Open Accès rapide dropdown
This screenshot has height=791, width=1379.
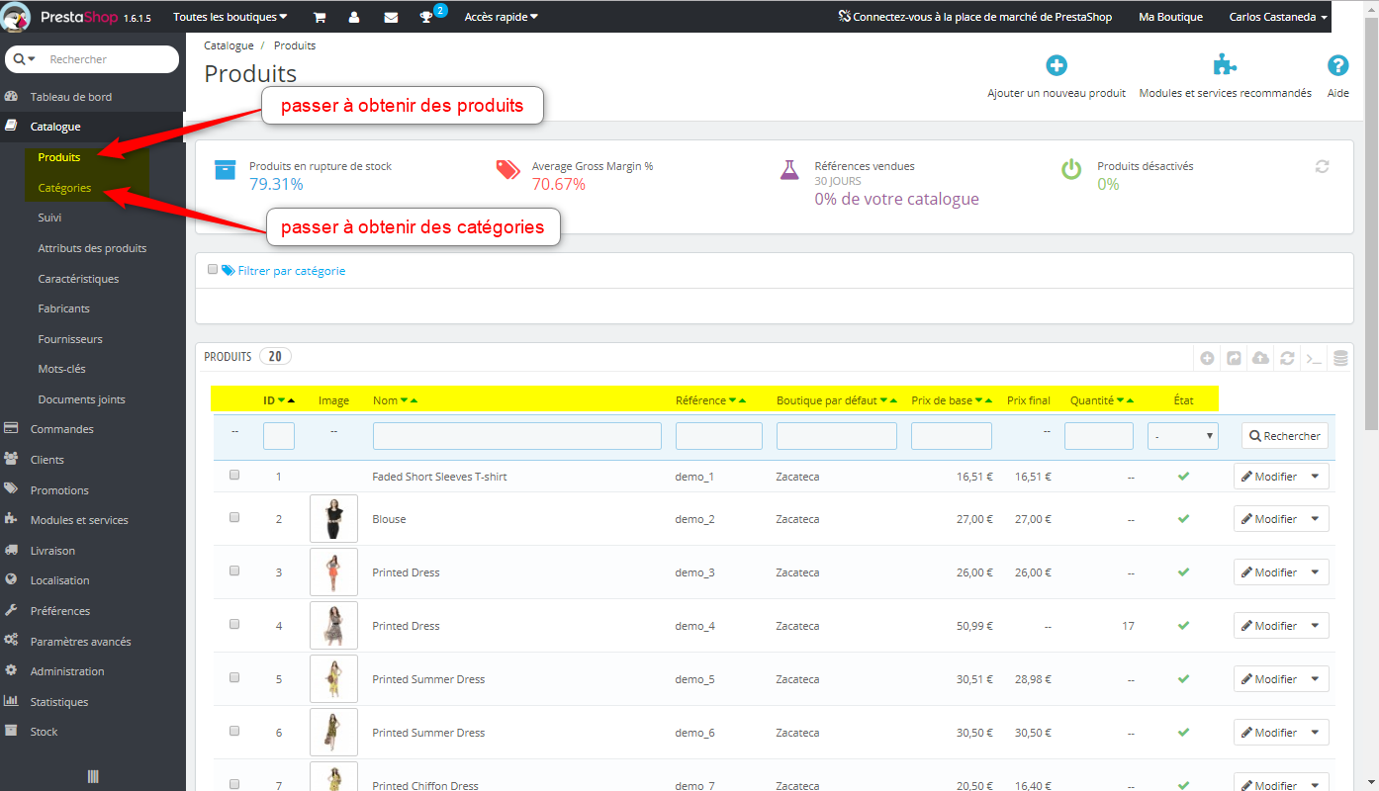click(501, 16)
